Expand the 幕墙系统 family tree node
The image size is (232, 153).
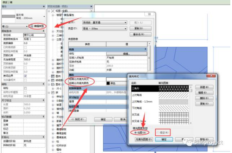[x=53, y=137]
